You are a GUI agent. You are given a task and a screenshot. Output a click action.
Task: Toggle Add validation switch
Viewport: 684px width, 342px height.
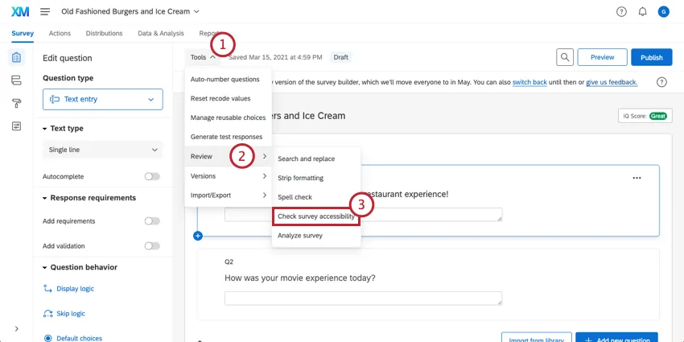151,246
